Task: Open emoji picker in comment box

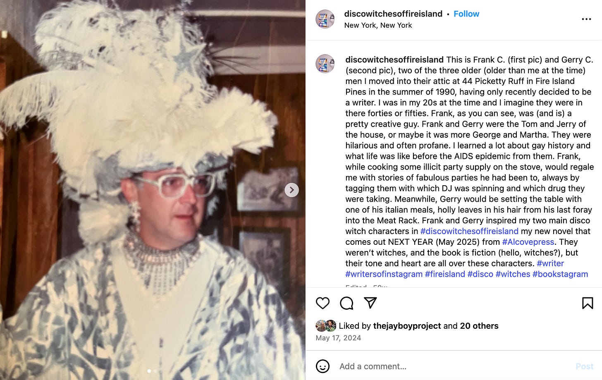Action: tap(322, 366)
